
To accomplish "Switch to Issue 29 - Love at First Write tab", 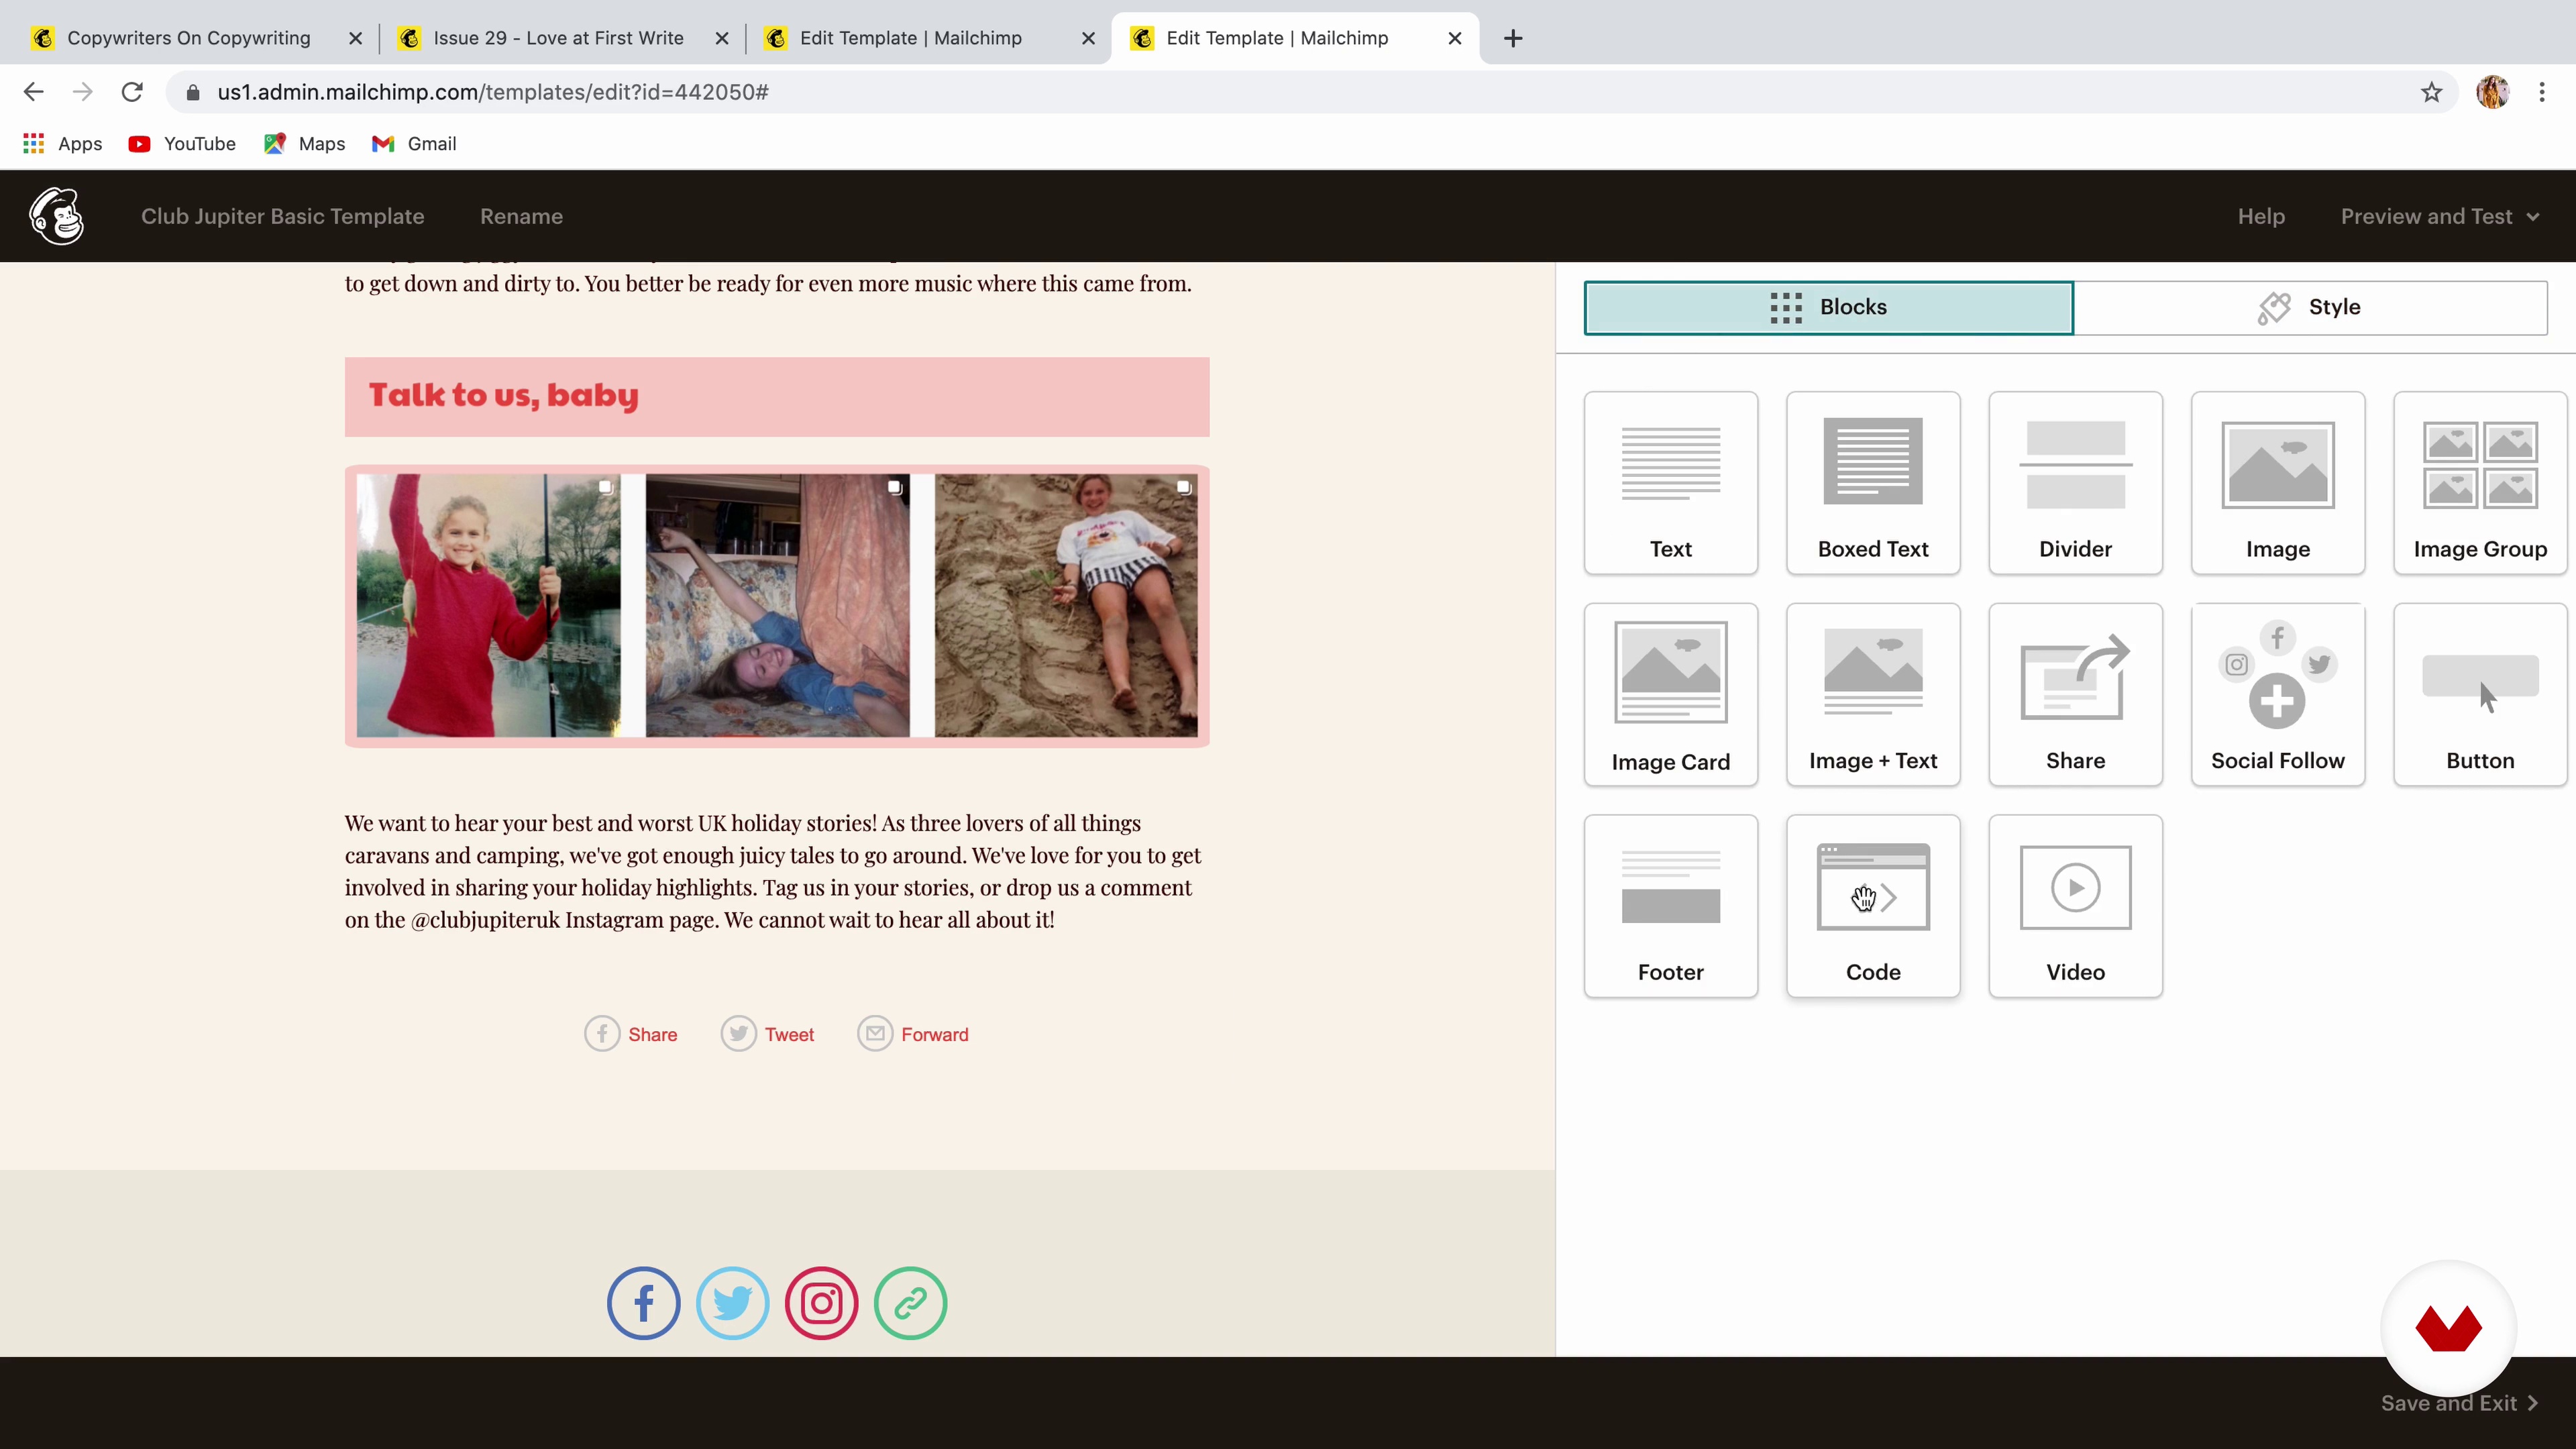I will pos(558,38).
